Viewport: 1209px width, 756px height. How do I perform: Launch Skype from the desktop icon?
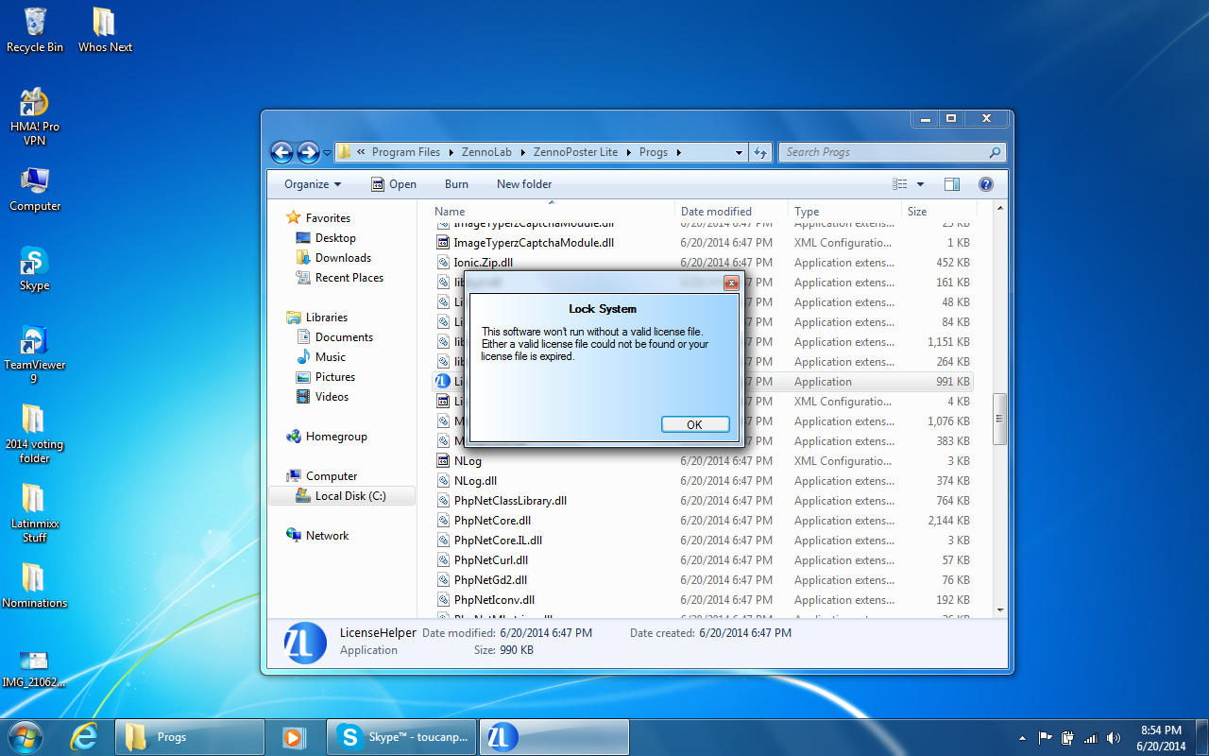coord(35,268)
